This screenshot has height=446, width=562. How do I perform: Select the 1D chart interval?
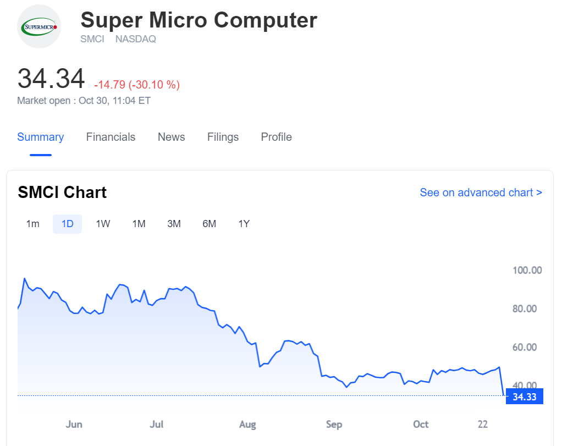(67, 224)
